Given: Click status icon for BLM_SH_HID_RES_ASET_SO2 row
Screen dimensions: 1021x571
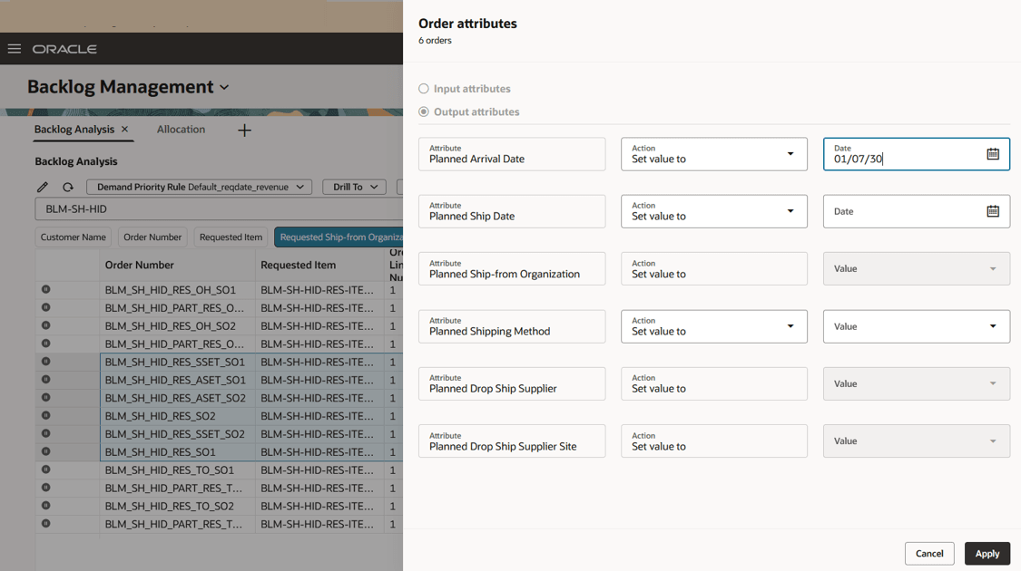Looking at the screenshot, I should 45,397.
